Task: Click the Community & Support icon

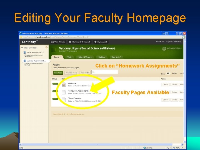Action: click(70, 42)
